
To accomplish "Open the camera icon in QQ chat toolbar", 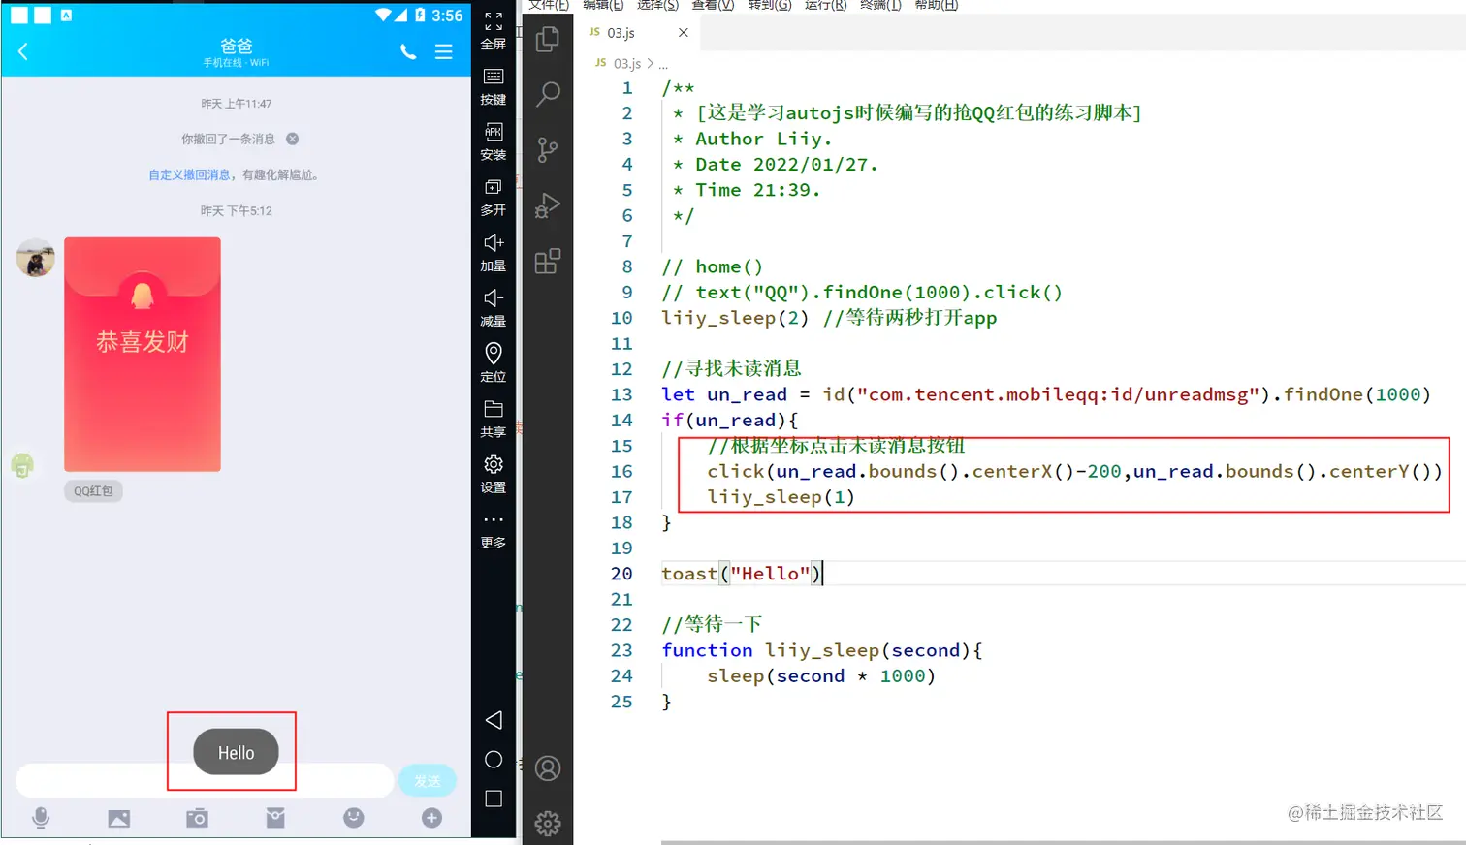I will (197, 818).
